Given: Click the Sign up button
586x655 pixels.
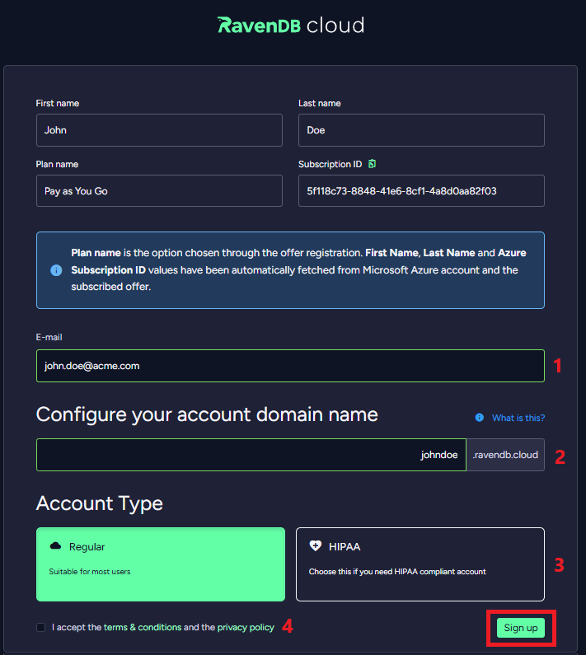Looking at the screenshot, I should 521,628.
